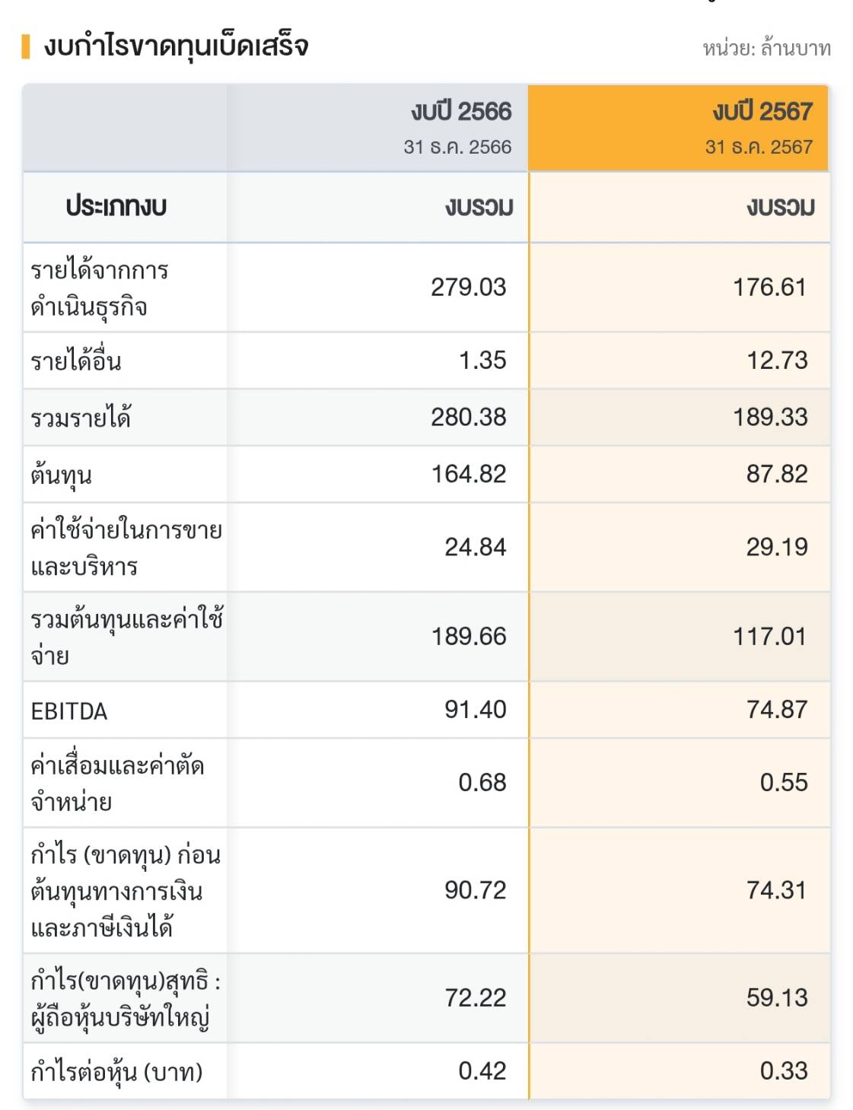This screenshot has height=1110, width=853.
Task: Click the orange marker beside the title
Action: 26,46
